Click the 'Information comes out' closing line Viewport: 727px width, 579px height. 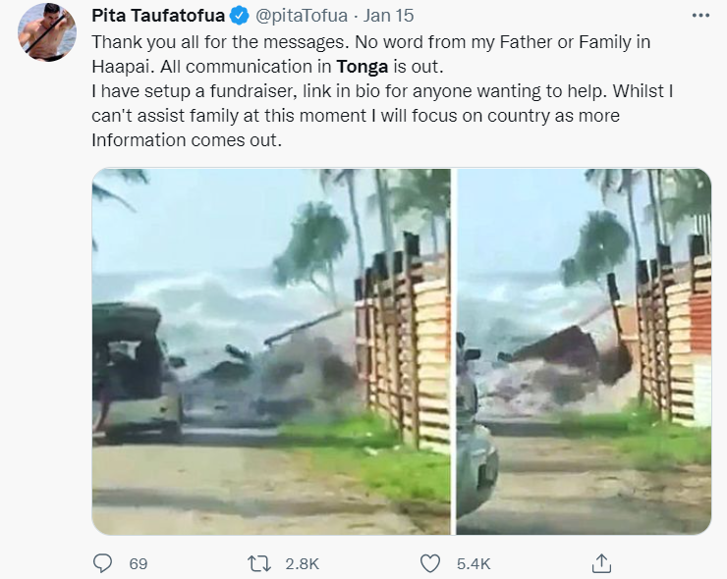tap(187, 140)
